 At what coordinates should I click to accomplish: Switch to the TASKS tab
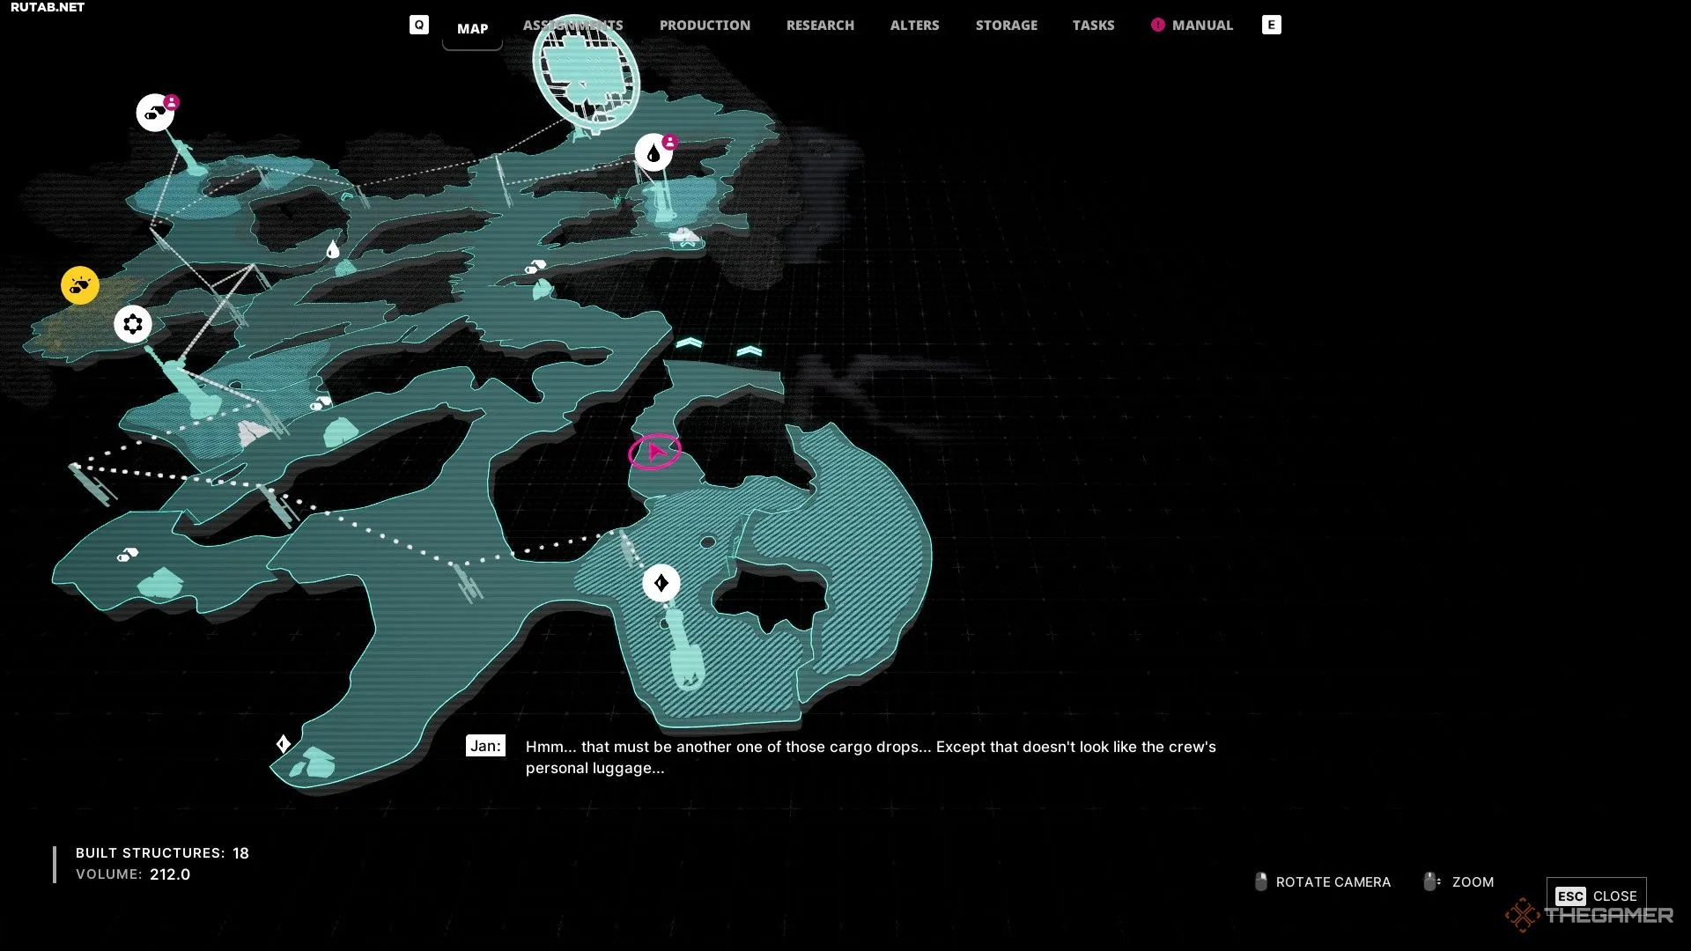[1093, 26]
